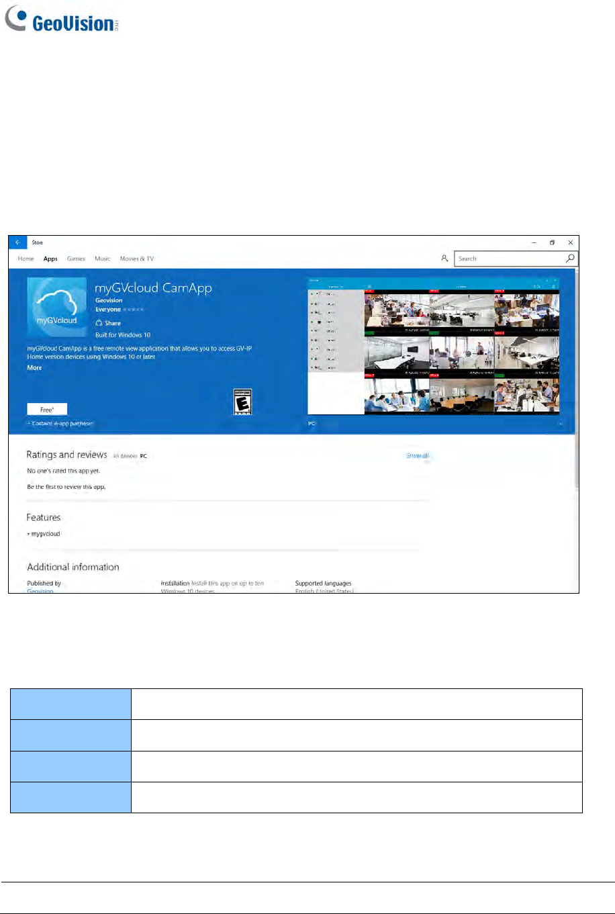Restore the Store window size
The width and height of the screenshot is (615, 914).
coord(552,242)
